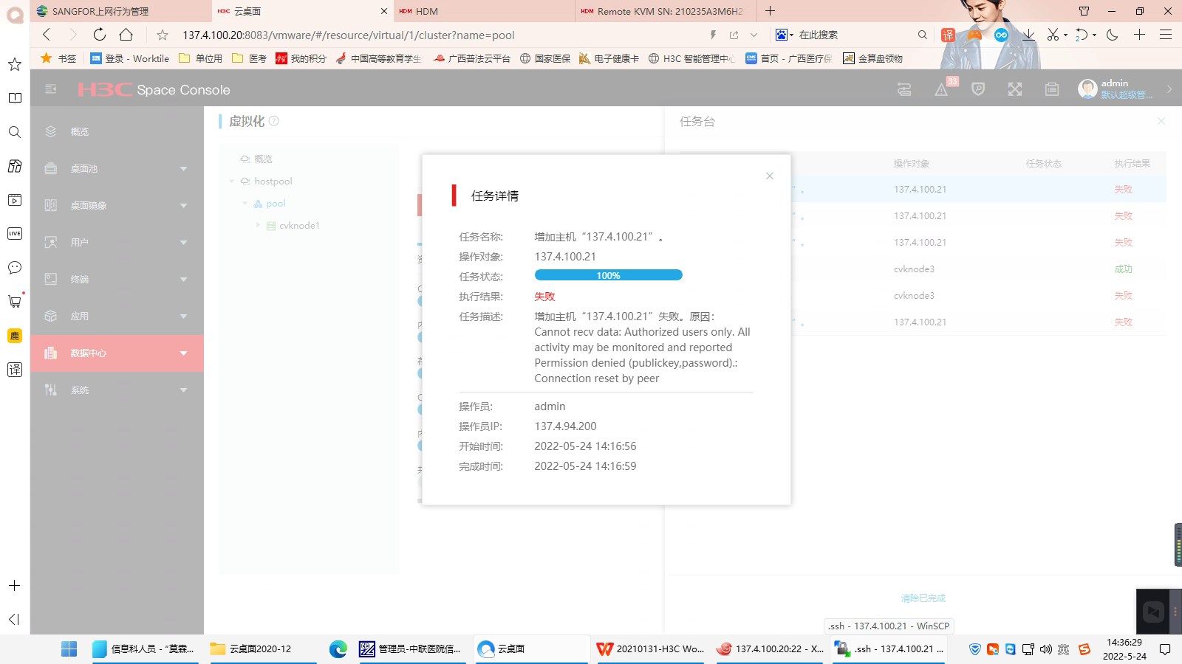Screen dimensions: 1182x664
Task: Select the cvknode1 host in tree
Action: 299,226
